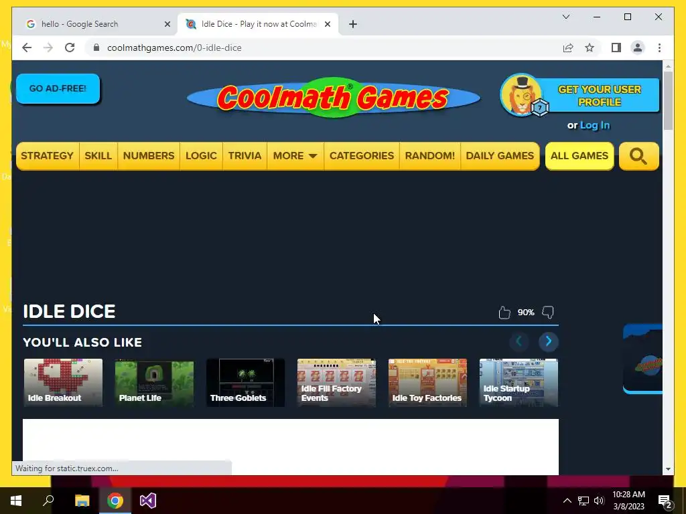Click the browser forward arrow

coord(48,48)
